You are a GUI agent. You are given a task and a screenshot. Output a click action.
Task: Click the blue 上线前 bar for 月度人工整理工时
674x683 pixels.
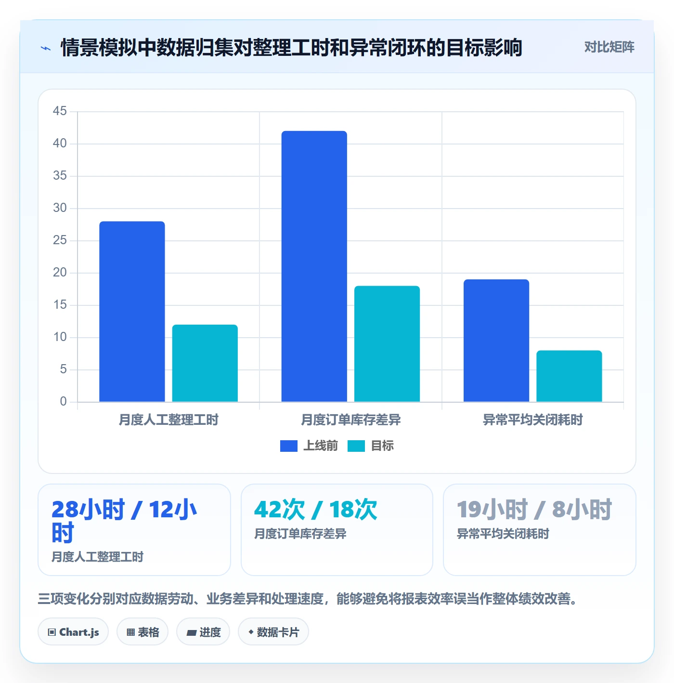[x=132, y=311]
